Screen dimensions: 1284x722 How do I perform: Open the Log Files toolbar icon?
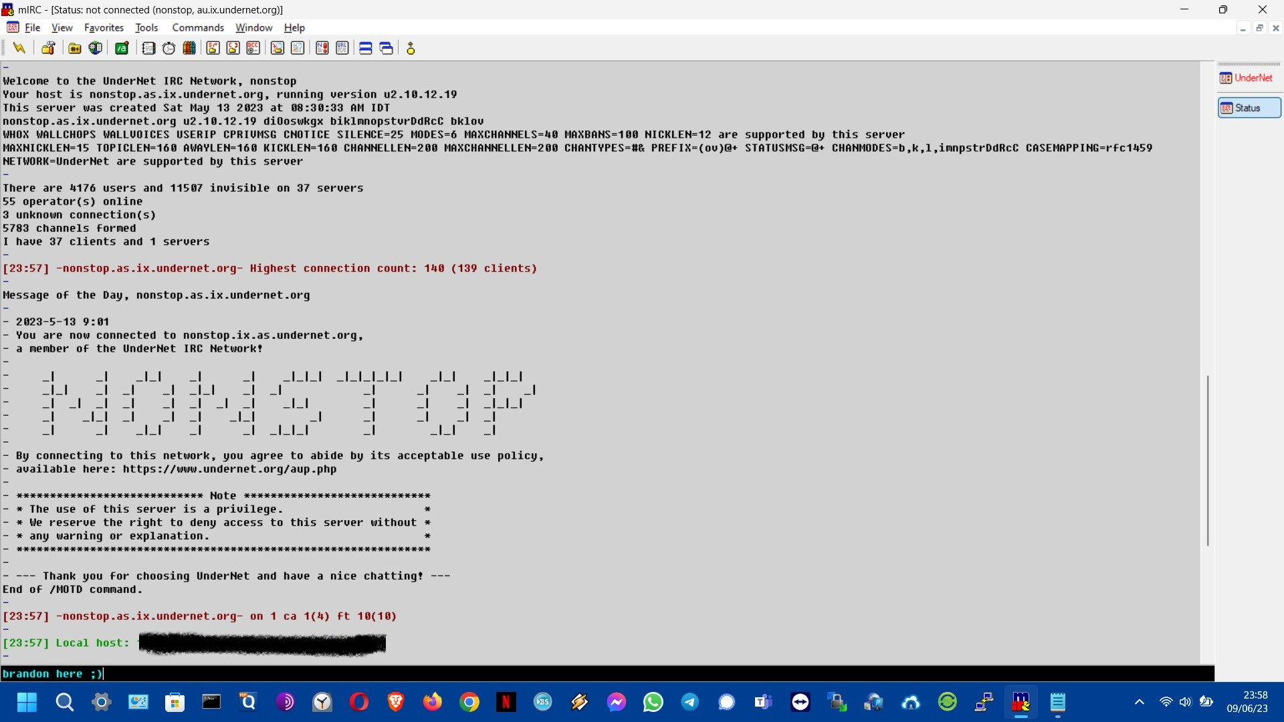click(x=298, y=48)
